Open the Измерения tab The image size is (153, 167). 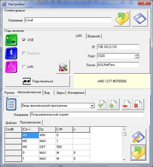[76, 93]
